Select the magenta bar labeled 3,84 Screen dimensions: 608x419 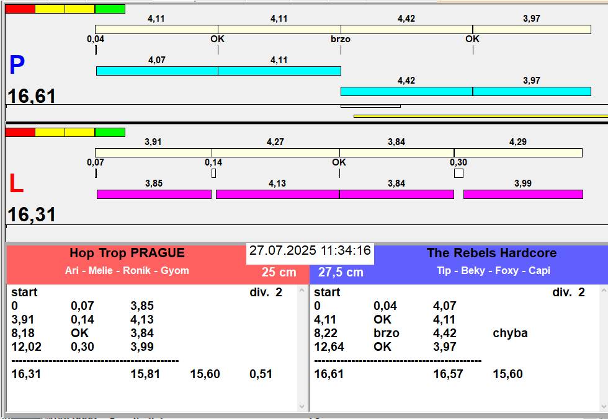(x=396, y=194)
